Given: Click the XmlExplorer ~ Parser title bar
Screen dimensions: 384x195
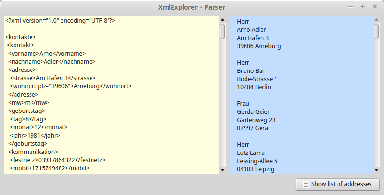Looking at the screenshot, I should click(192, 7).
